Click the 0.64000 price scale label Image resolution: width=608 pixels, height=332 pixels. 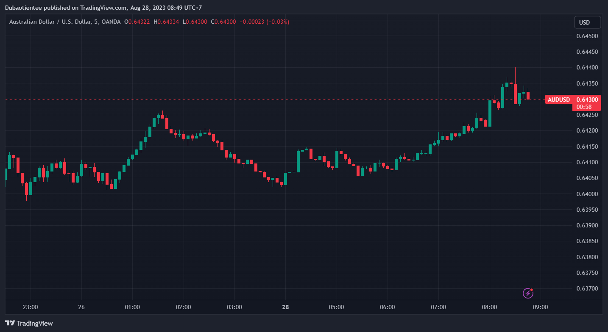587,194
